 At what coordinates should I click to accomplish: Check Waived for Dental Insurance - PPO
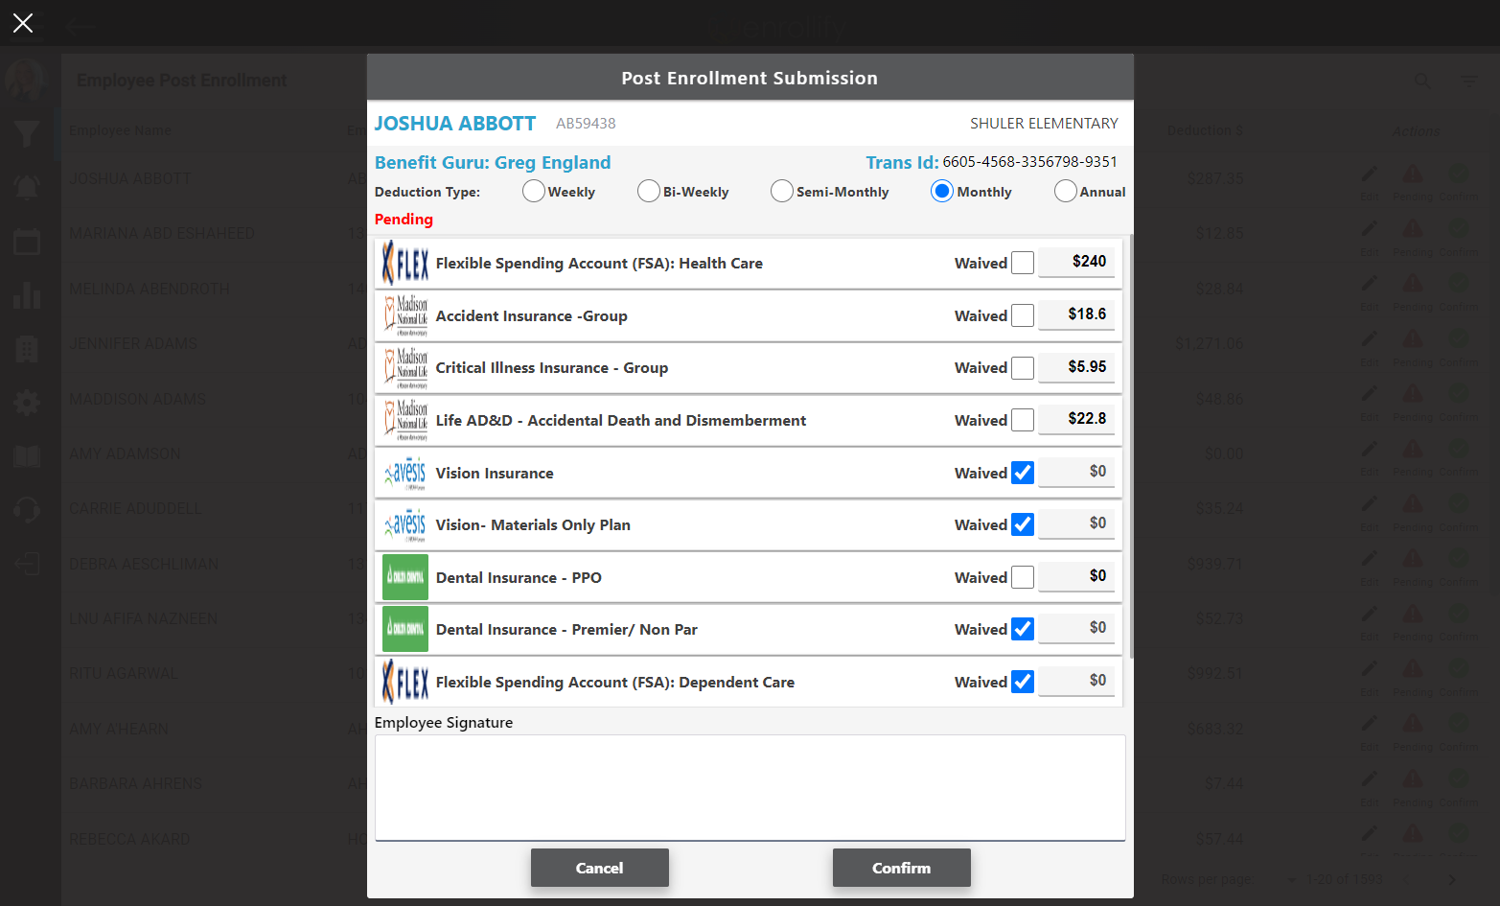point(1023,577)
